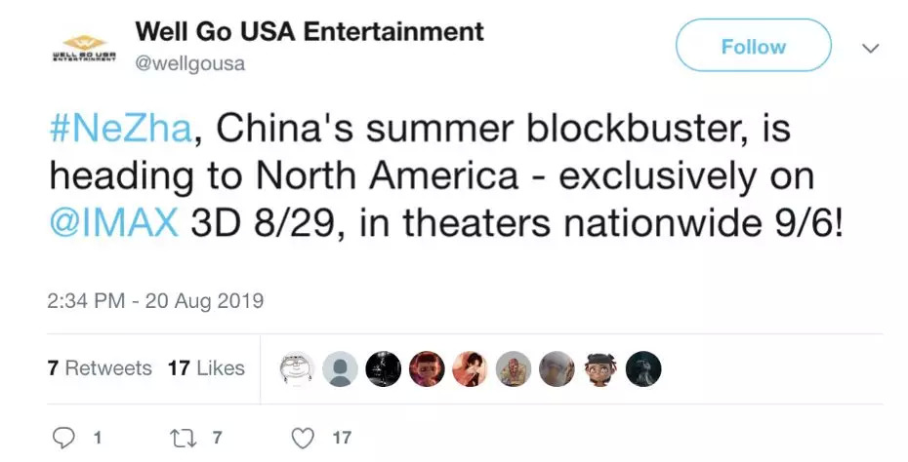The height and width of the screenshot is (462, 908).
Task: Click the 2:34 PM - 20 Aug 2019 timestamp
Action: click(155, 300)
